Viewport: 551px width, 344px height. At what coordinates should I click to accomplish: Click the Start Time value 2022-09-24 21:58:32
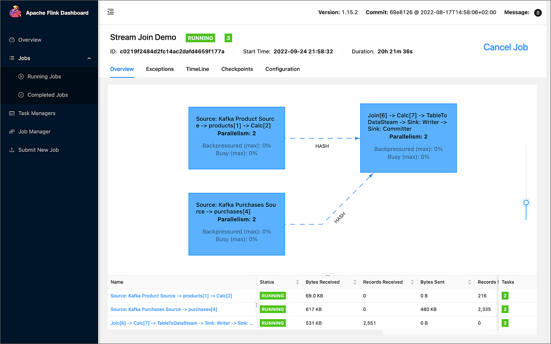303,52
